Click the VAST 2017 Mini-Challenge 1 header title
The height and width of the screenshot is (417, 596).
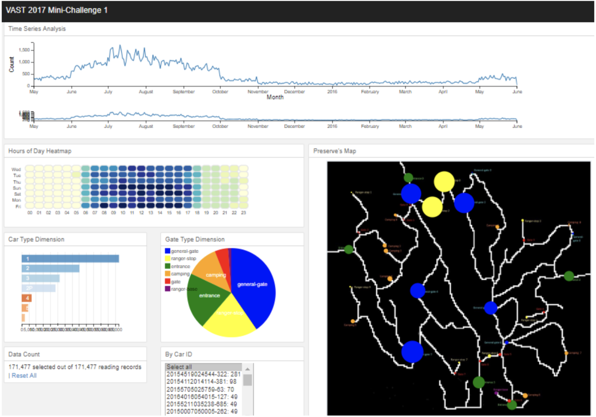click(x=57, y=10)
